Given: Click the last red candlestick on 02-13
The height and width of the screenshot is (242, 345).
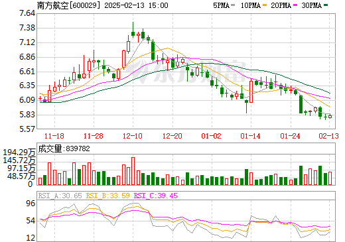Looking at the screenshot, I should tap(330, 117).
